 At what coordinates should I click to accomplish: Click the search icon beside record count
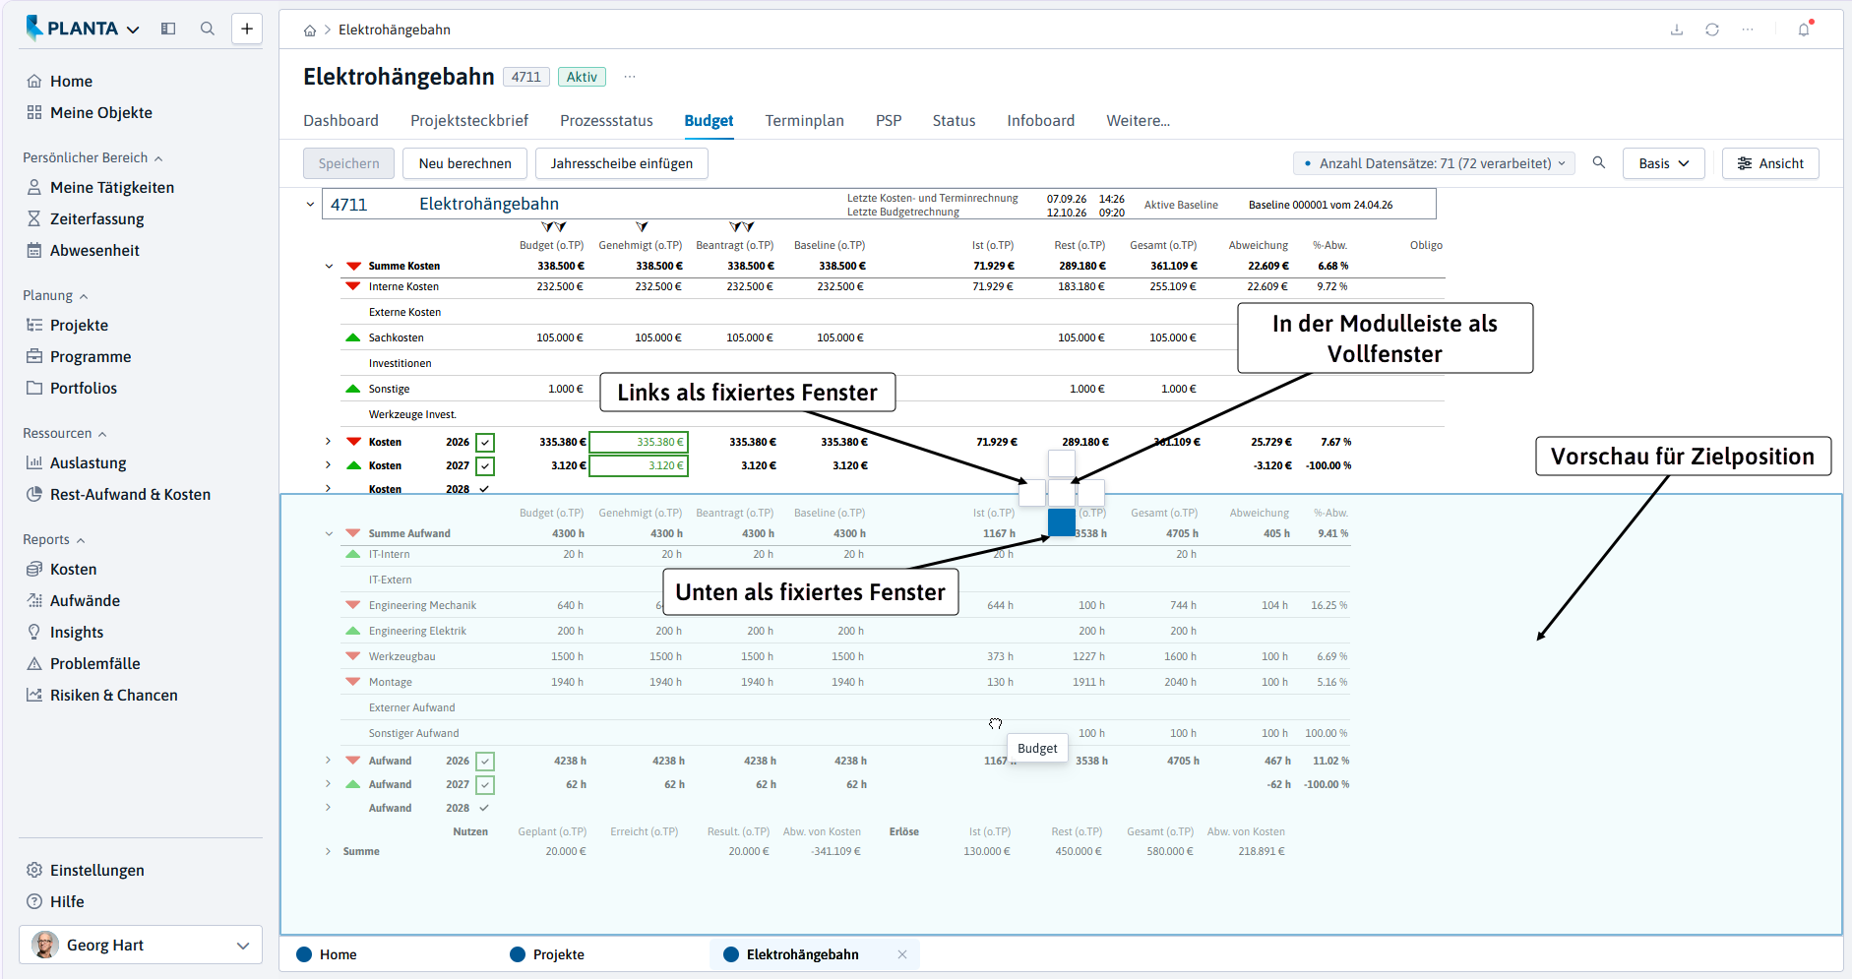(1599, 163)
